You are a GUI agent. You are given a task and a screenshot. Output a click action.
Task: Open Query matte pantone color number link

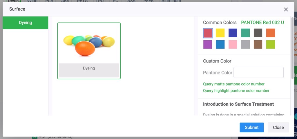(234, 84)
